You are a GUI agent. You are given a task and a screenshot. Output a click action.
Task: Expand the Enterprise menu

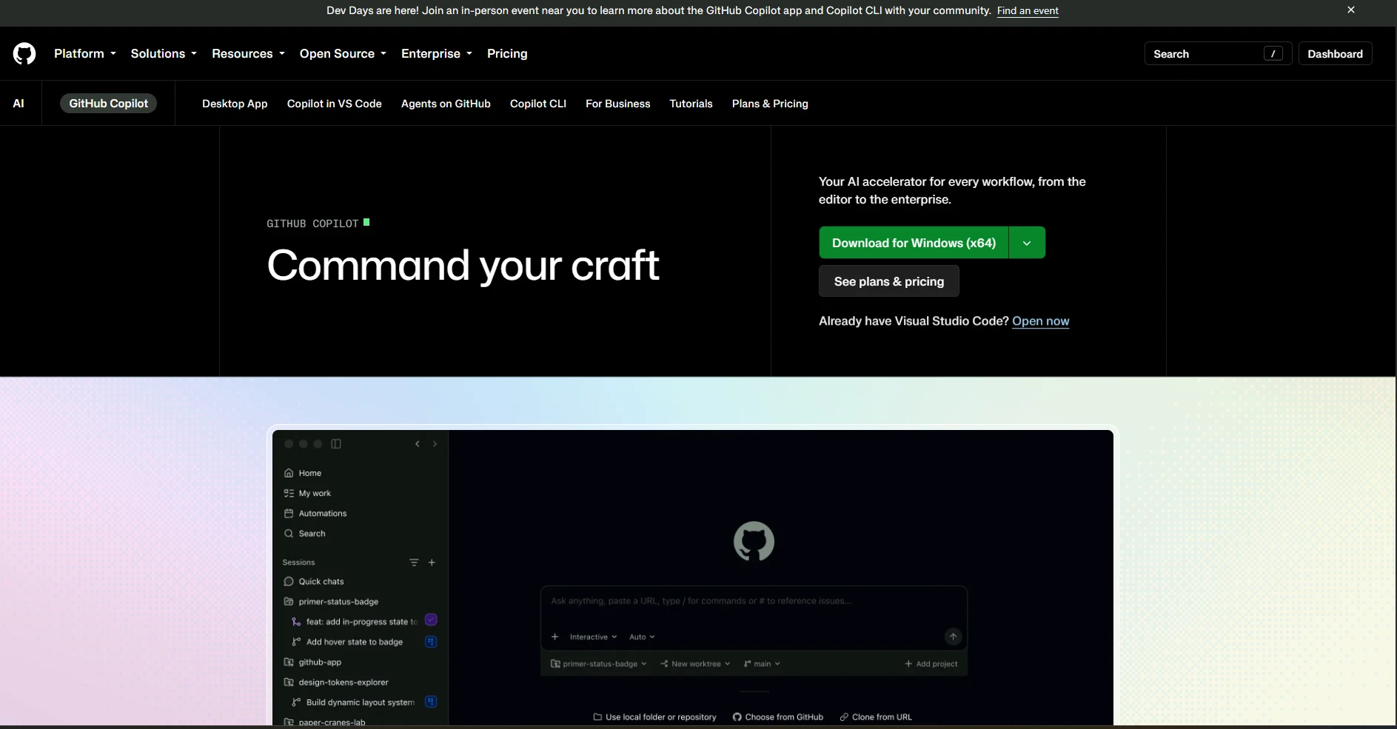click(437, 53)
